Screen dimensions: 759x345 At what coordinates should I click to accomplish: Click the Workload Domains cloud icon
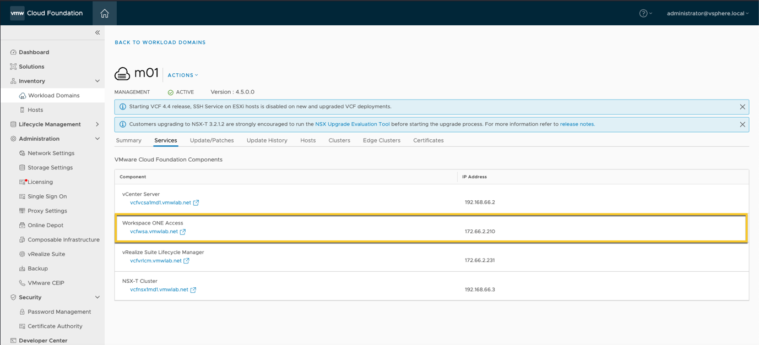[x=23, y=96]
